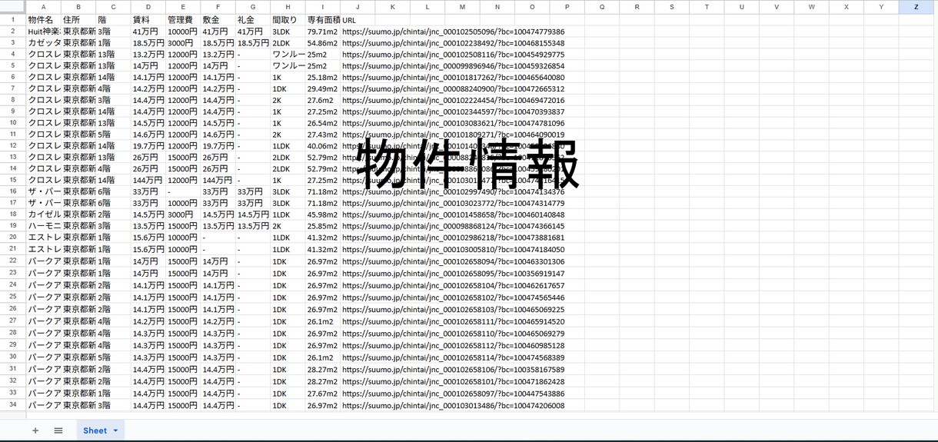Viewport: 938px width, 442px height.
Task: Click the 管理費 header cell
Action: [x=183, y=20]
